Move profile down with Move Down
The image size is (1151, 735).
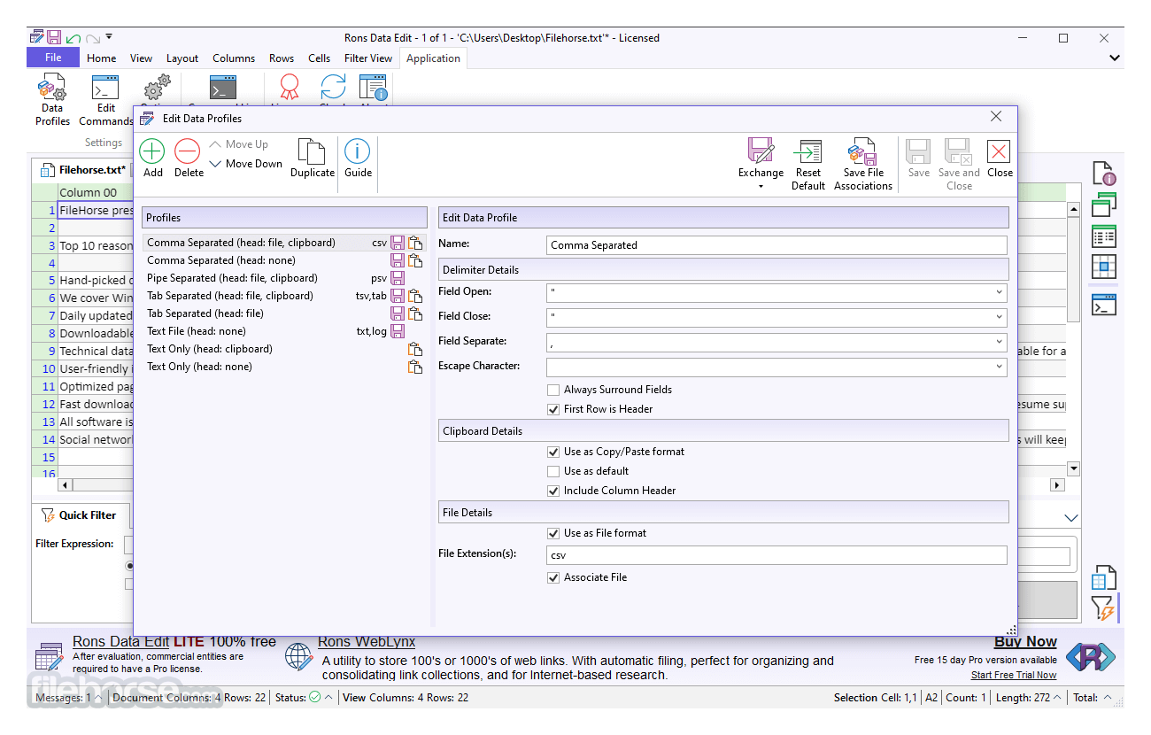(245, 164)
